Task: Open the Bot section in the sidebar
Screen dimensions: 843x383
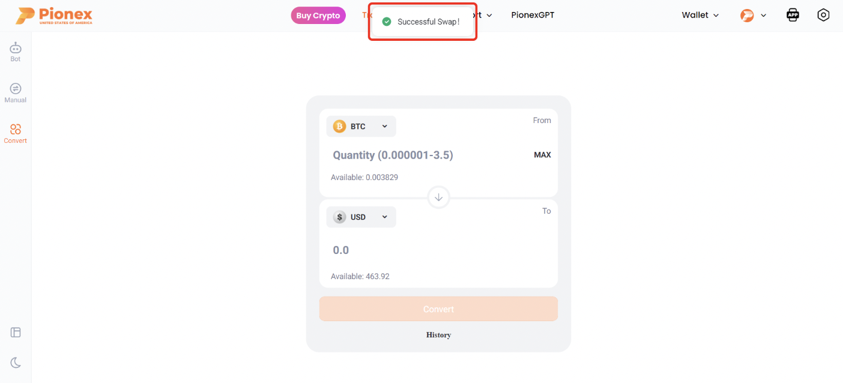Action: point(15,51)
